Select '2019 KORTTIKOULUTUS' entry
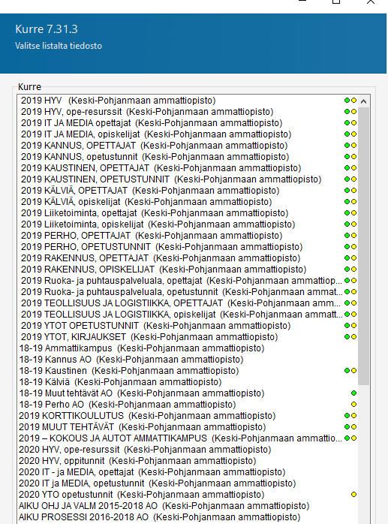This screenshot has height=524, width=388. pyautogui.click(x=188, y=415)
